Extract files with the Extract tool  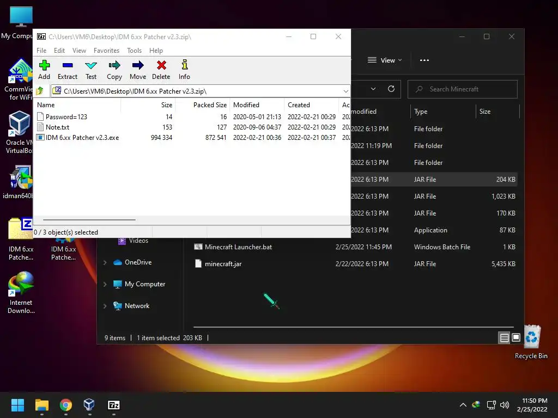67,70
